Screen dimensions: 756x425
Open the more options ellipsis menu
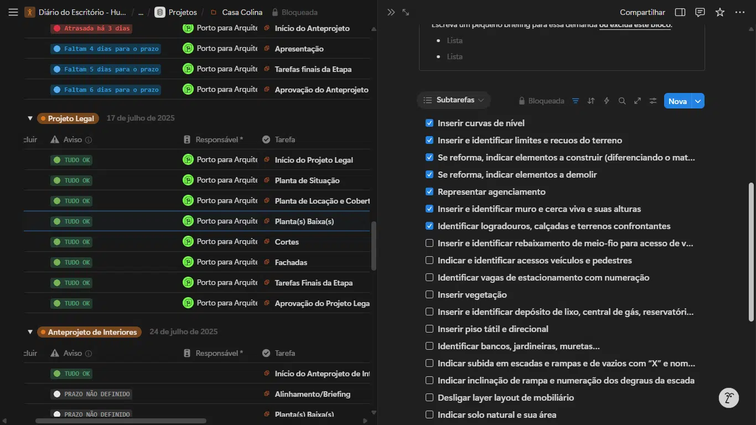pos(740,12)
